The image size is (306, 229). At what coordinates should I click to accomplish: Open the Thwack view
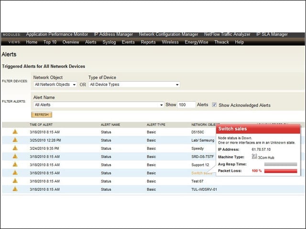point(221,42)
